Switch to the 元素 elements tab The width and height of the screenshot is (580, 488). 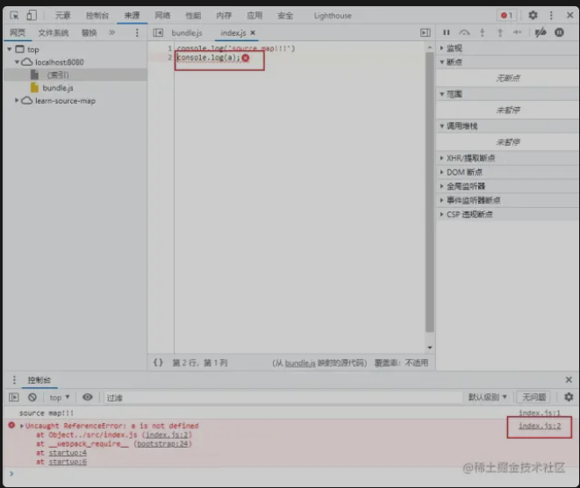point(62,16)
